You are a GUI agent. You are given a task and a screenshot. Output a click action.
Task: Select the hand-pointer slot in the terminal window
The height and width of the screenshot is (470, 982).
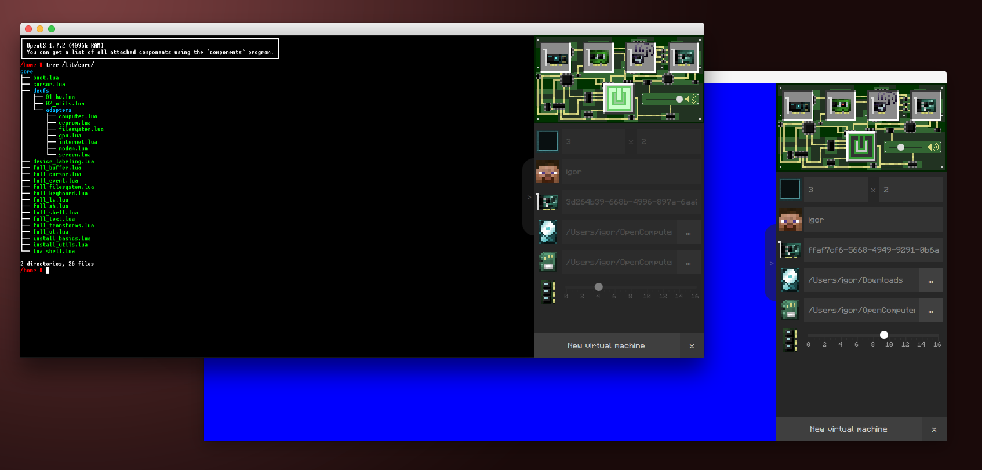tap(641, 57)
